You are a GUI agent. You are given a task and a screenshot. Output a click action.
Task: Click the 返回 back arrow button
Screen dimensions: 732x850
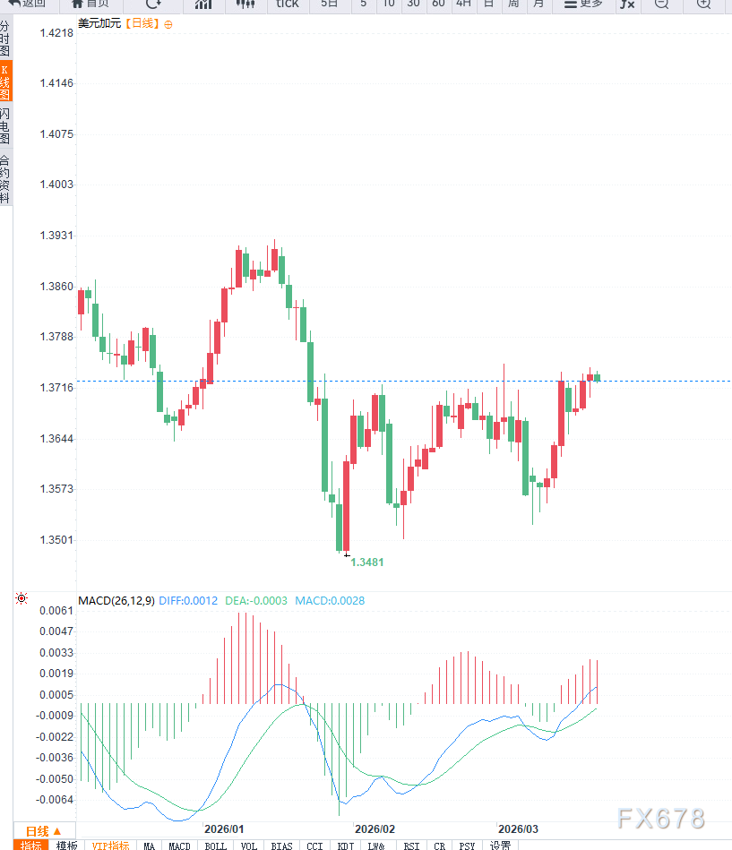point(27,4)
